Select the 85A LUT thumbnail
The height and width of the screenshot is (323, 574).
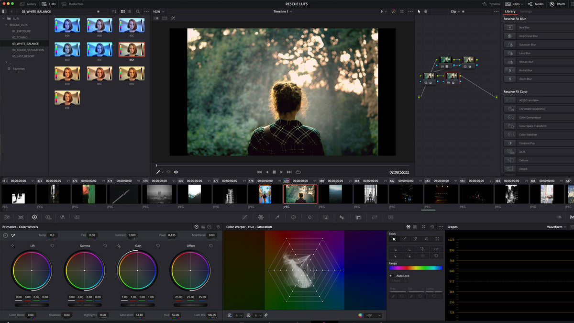pos(132,49)
